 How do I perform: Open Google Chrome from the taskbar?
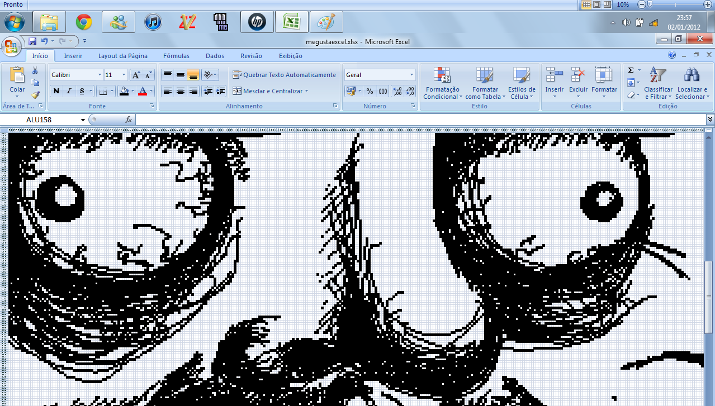(84, 22)
